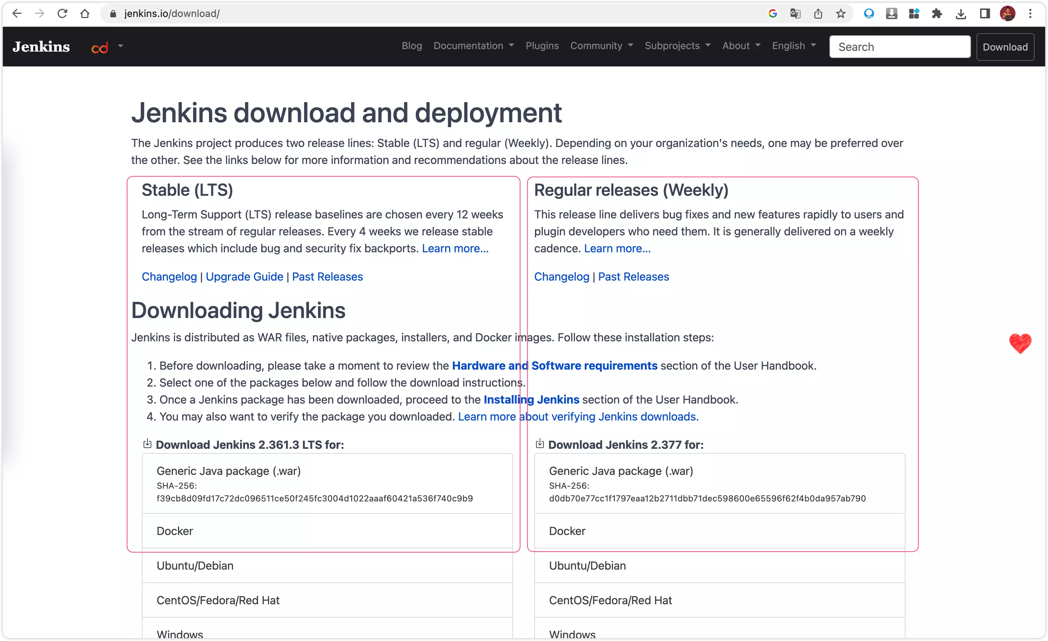View site information via the padlock icon
The height and width of the screenshot is (641, 1048).
[x=113, y=13]
